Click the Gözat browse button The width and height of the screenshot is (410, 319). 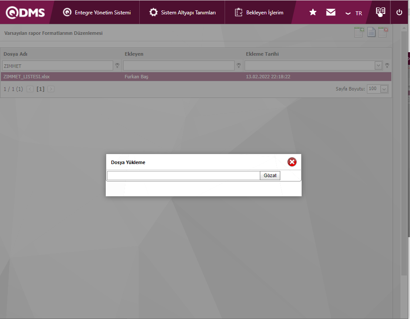[x=270, y=175]
